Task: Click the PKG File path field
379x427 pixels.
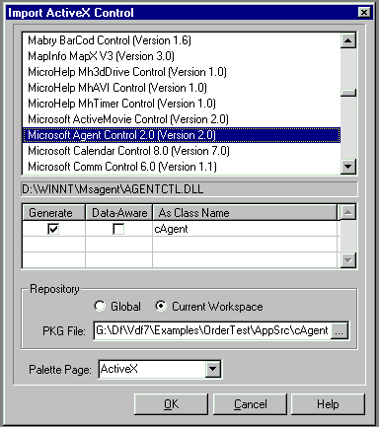Action: tap(212, 330)
